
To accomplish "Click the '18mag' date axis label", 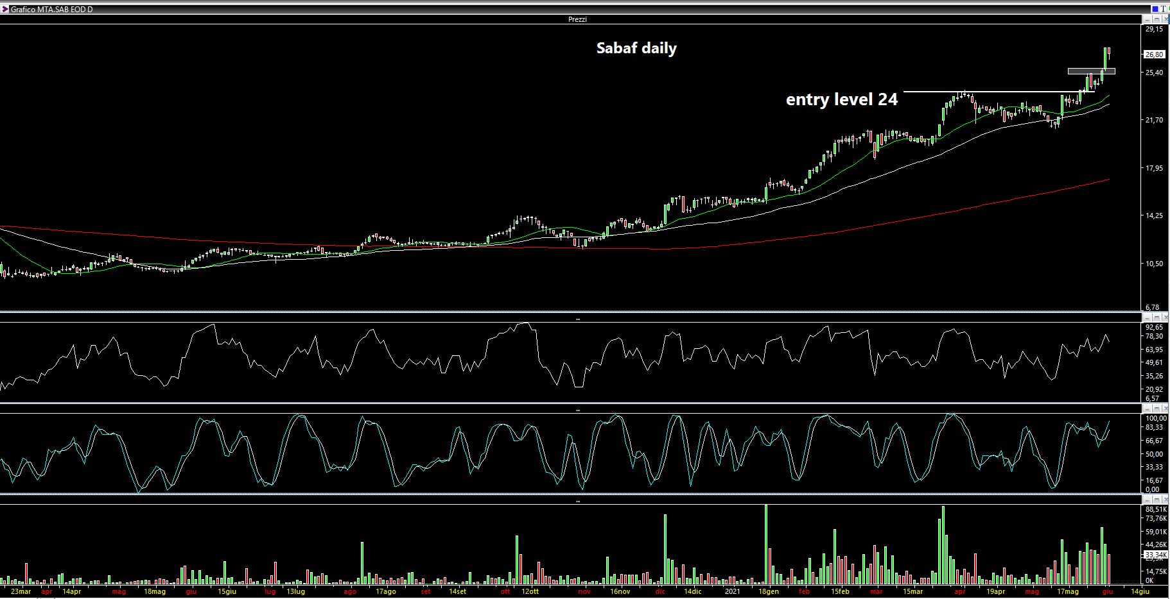I will (x=155, y=591).
